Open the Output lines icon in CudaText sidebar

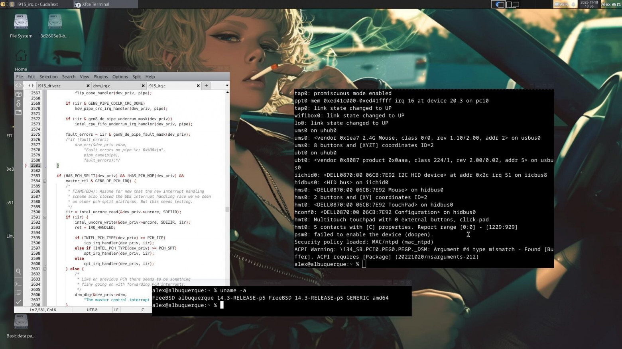tap(18, 292)
